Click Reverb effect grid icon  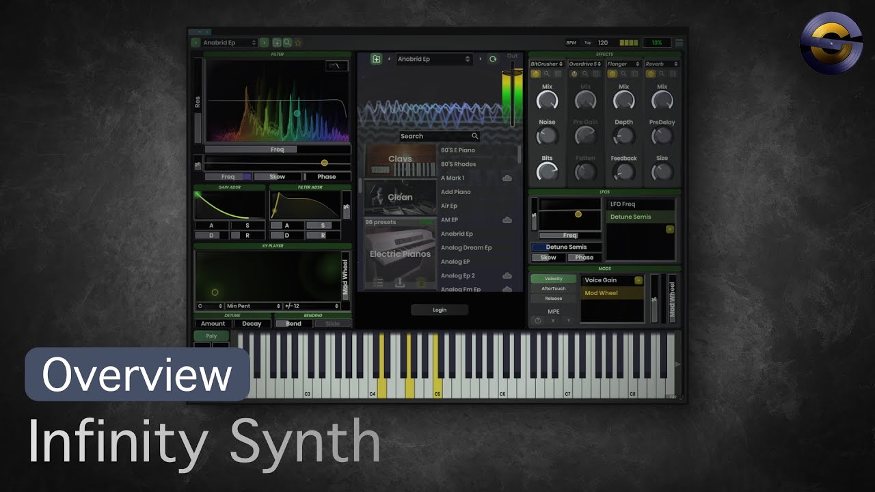click(673, 74)
